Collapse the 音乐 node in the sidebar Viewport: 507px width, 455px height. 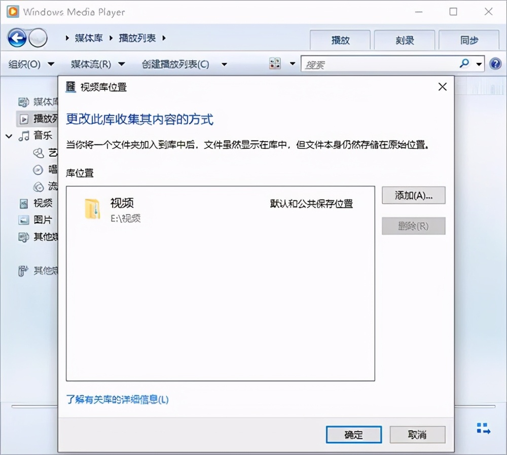click(8, 136)
